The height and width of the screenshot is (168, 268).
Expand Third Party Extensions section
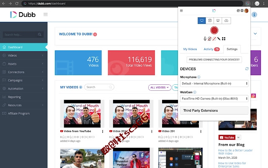[x=214, y=110]
